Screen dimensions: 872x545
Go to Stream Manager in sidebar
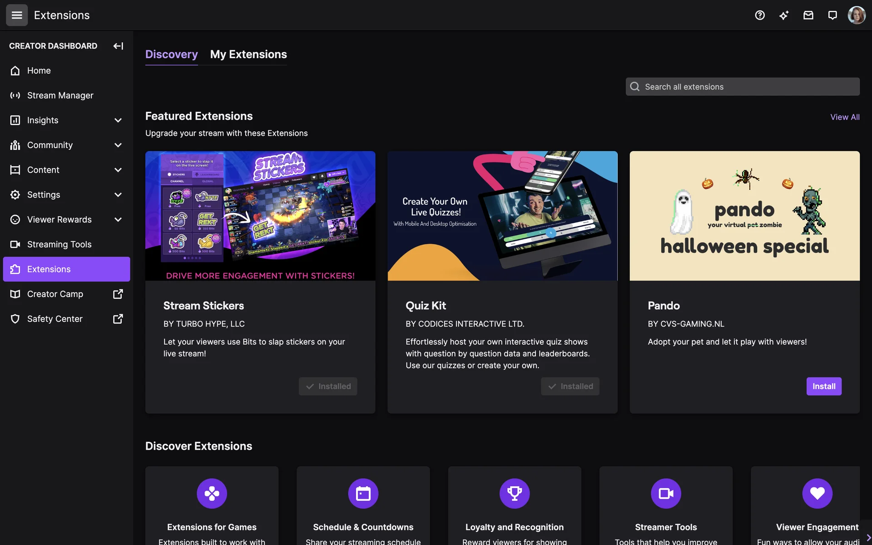coord(60,95)
